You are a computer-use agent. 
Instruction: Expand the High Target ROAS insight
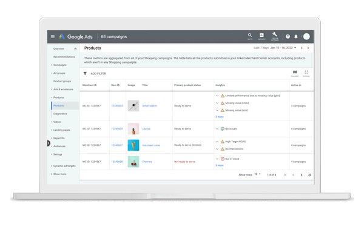pos(217,142)
